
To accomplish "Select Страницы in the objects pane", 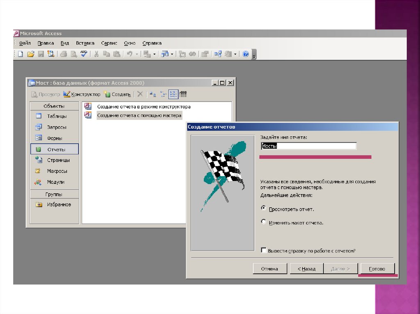I will (x=55, y=160).
